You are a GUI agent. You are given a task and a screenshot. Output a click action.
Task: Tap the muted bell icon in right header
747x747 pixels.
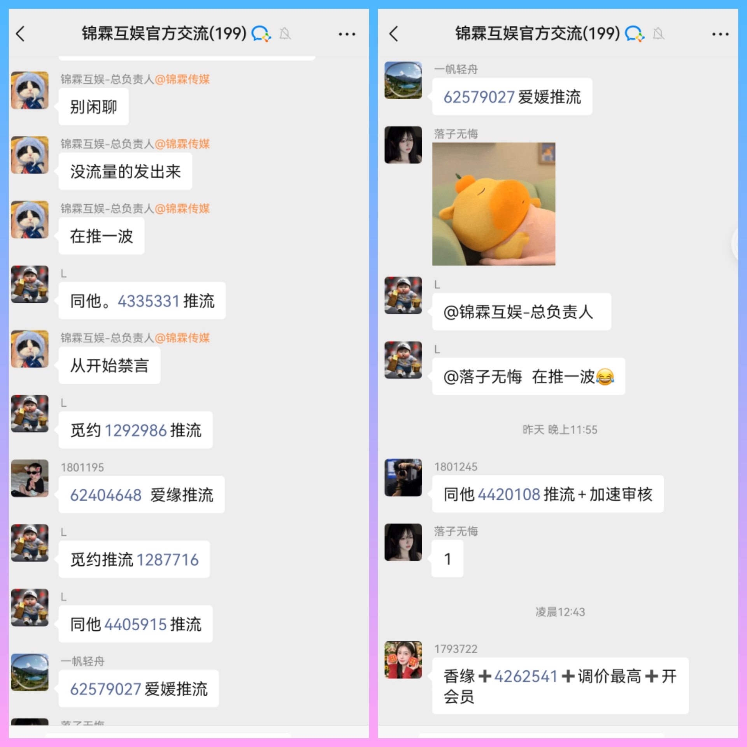point(659,34)
